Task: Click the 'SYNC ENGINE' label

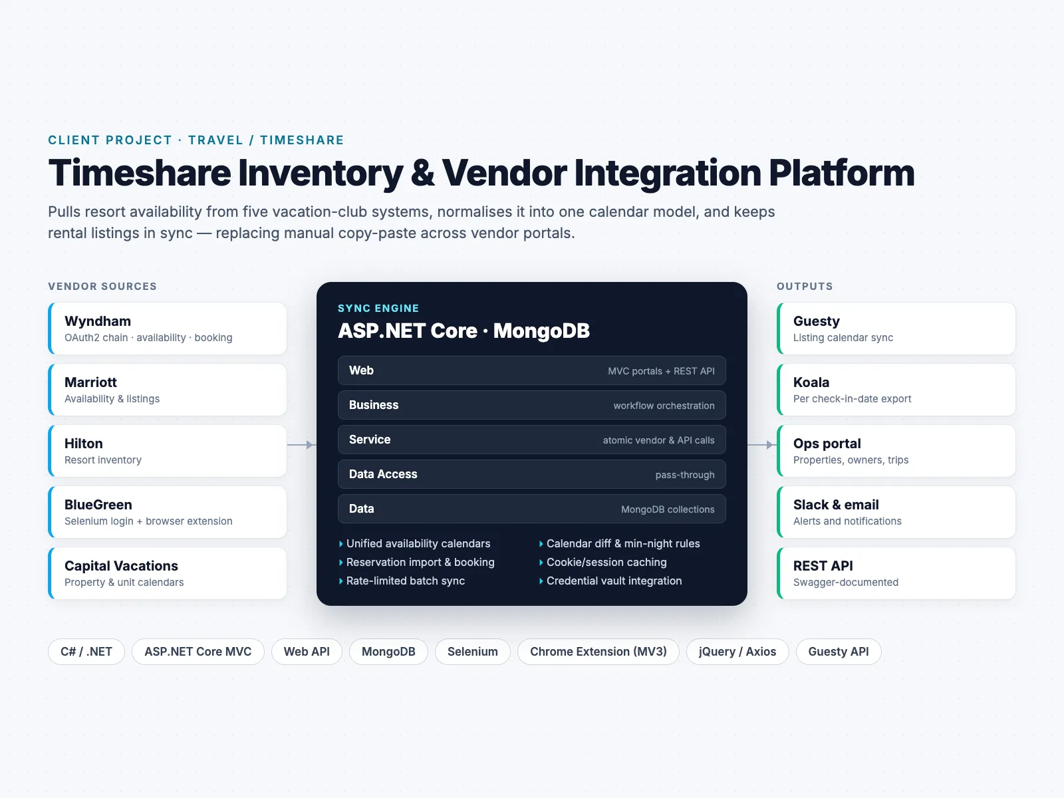Action: (x=378, y=309)
